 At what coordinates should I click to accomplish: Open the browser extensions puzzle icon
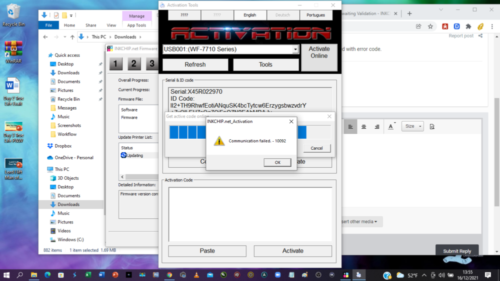pos(468,27)
